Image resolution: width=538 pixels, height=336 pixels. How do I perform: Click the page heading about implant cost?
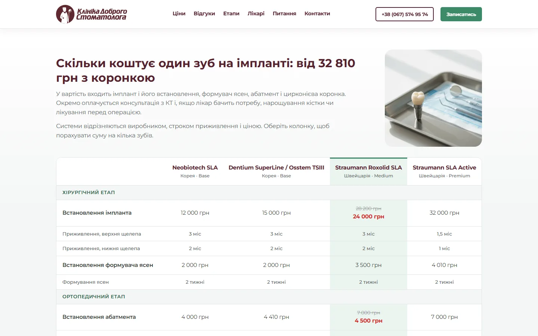tap(205, 70)
